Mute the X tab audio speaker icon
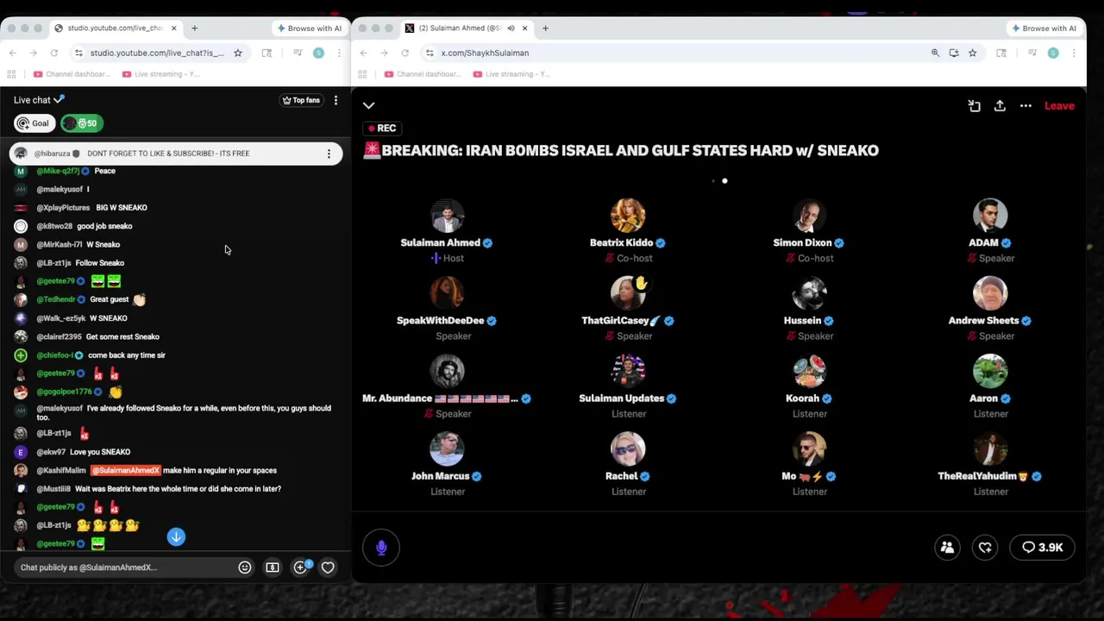 [x=511, y=28]
